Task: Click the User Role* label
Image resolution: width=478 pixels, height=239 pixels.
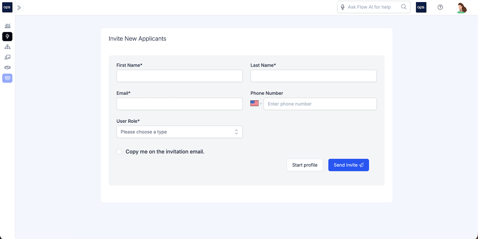Action: click(128, 121)
